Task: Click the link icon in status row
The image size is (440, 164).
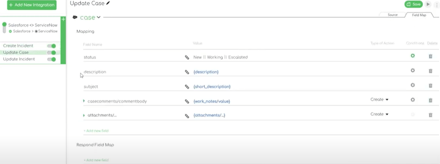Action: [x=187, y=57]
